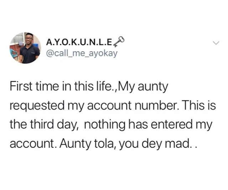Click the word 'requested' in the second line
The height and width of the screenshot is (190, 228).
(x=37, y=106)
